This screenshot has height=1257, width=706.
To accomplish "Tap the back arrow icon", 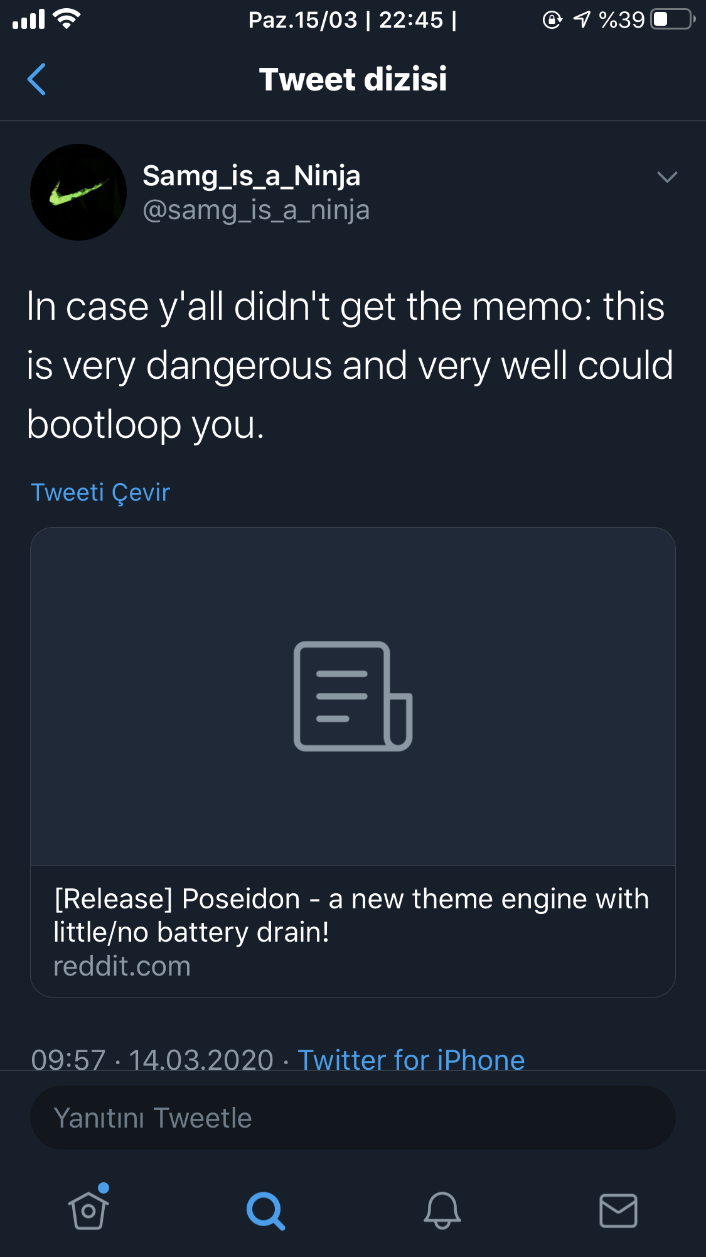I will pyautogui.click(x=37, y=79).
